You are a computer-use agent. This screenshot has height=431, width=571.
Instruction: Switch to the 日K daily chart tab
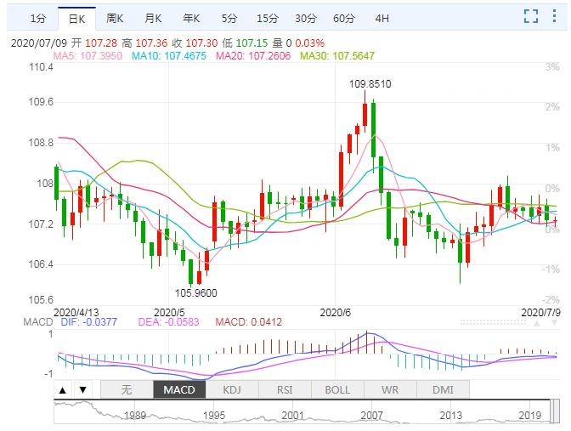[76, 18]
